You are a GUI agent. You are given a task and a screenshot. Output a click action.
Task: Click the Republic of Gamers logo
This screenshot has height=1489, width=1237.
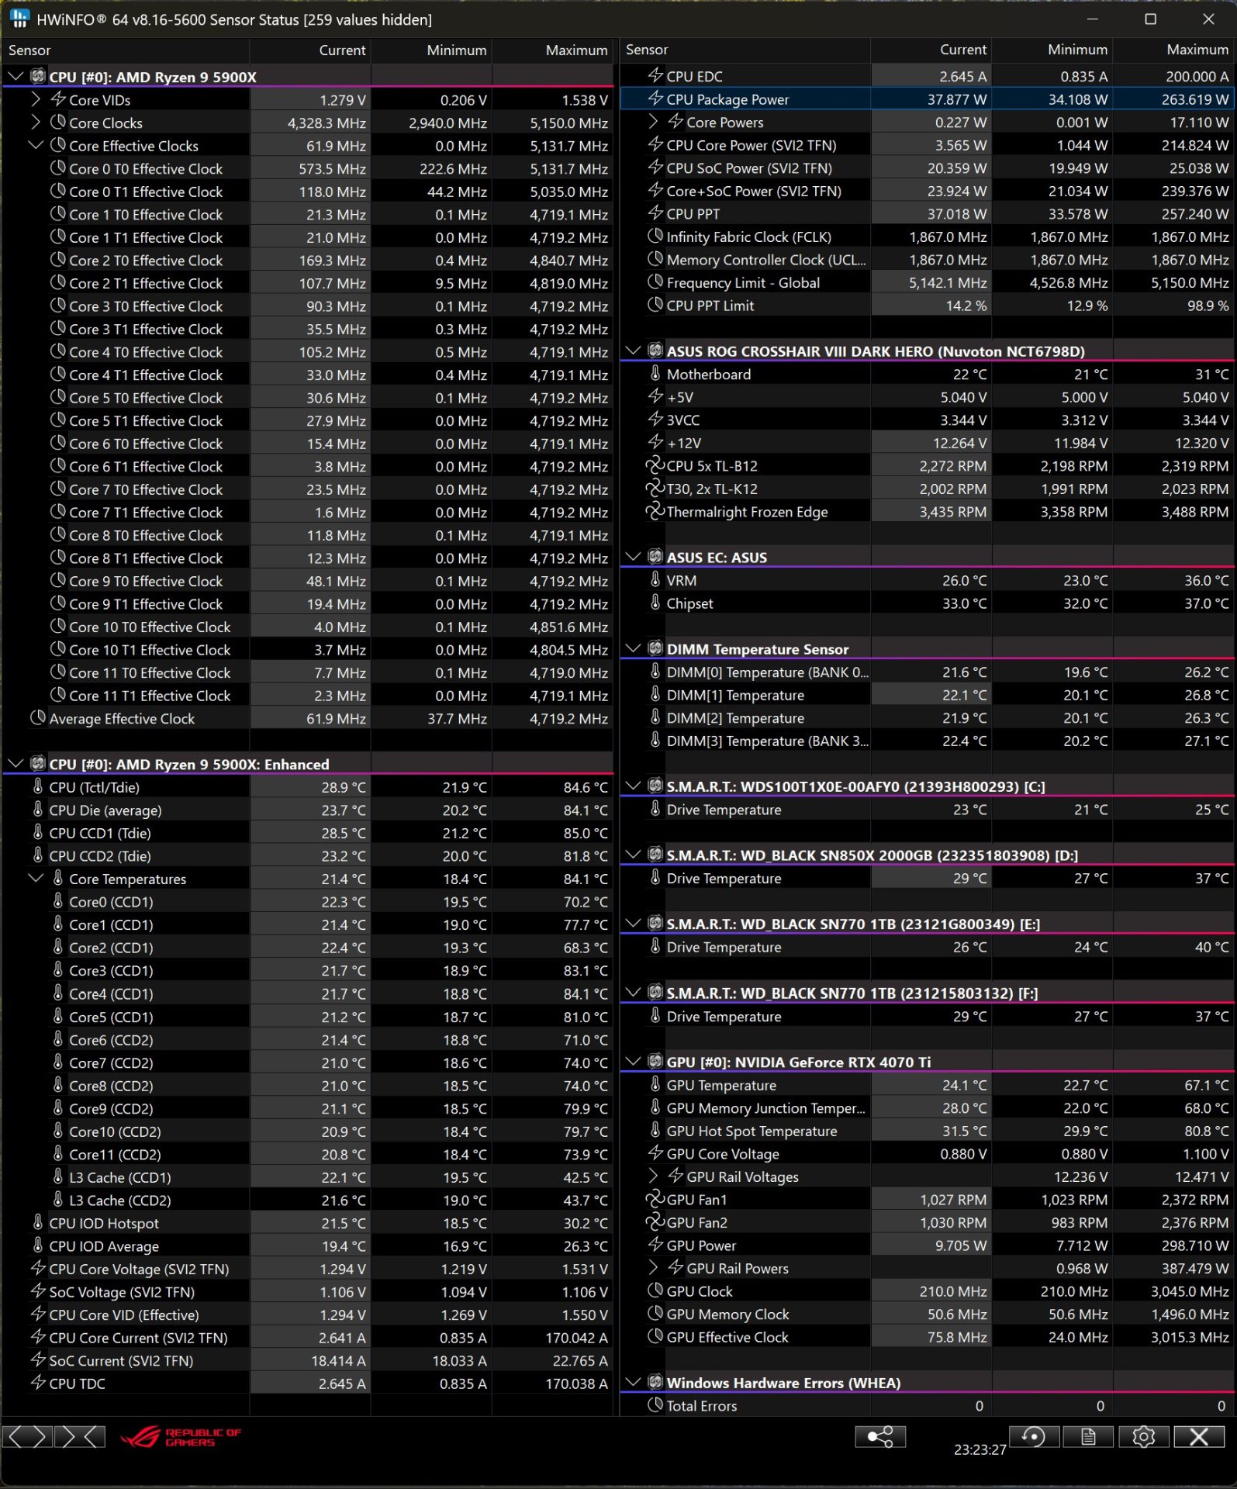point(181,1437)
